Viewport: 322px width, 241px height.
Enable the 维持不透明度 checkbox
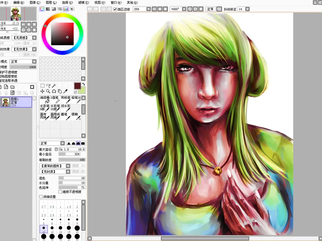60,192
